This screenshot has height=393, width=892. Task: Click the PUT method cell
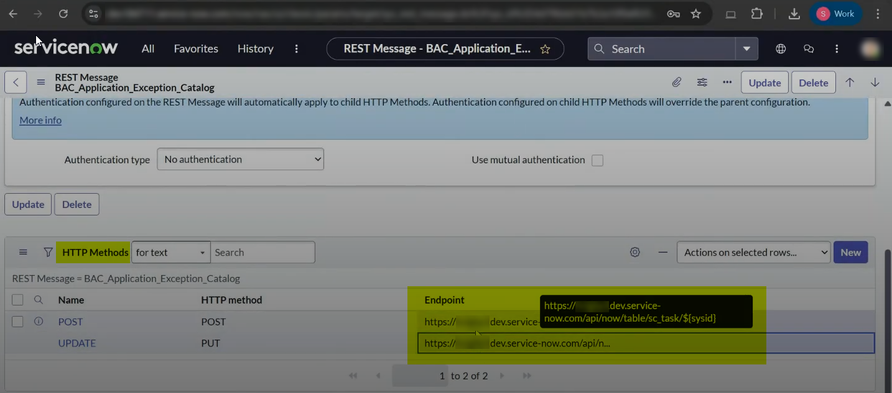point(210,343)
